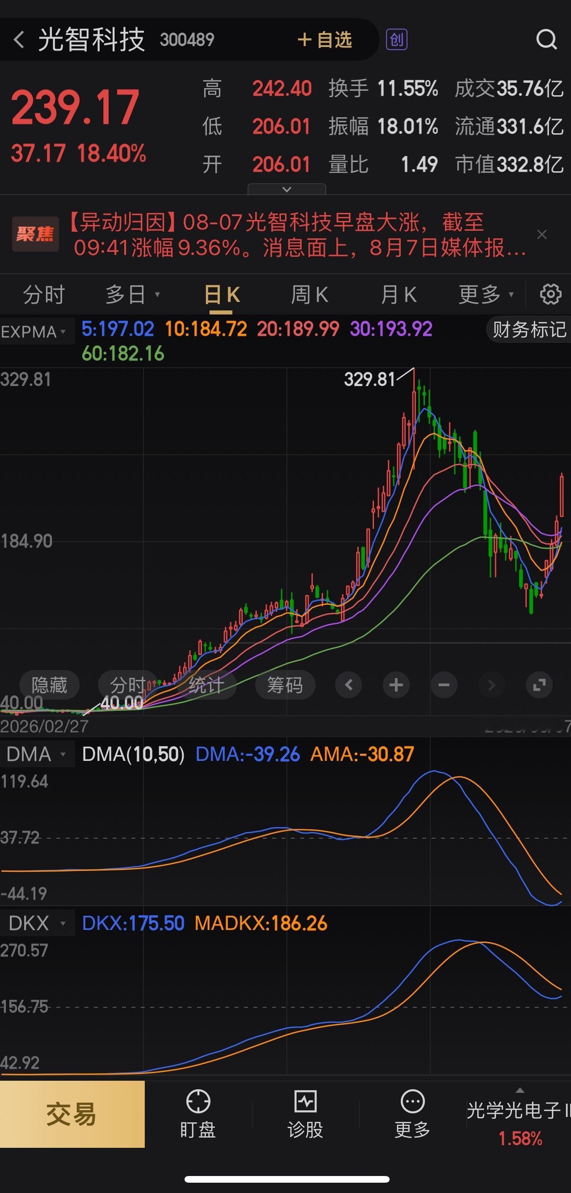
Task: Switch to 月K tab
Action: (x=399, y=294)
